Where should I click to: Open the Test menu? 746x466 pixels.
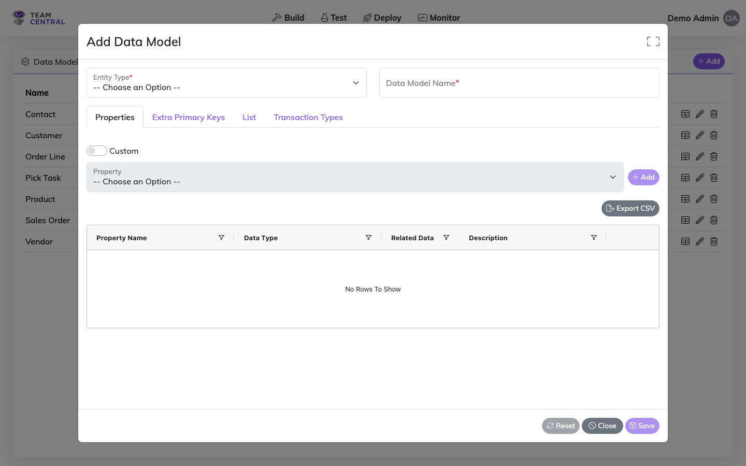point(334,18)
